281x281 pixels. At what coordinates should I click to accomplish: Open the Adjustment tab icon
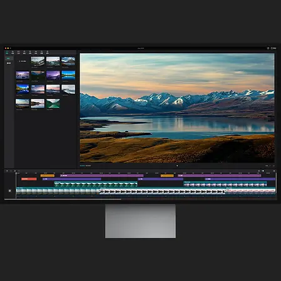click(48, 52)
